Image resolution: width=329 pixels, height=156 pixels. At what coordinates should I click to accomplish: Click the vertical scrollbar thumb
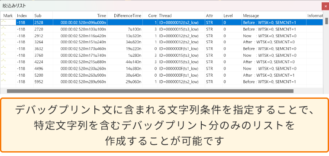point(326,21)
